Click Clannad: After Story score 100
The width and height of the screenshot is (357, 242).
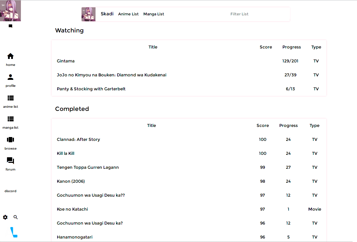tap(263, 139)
